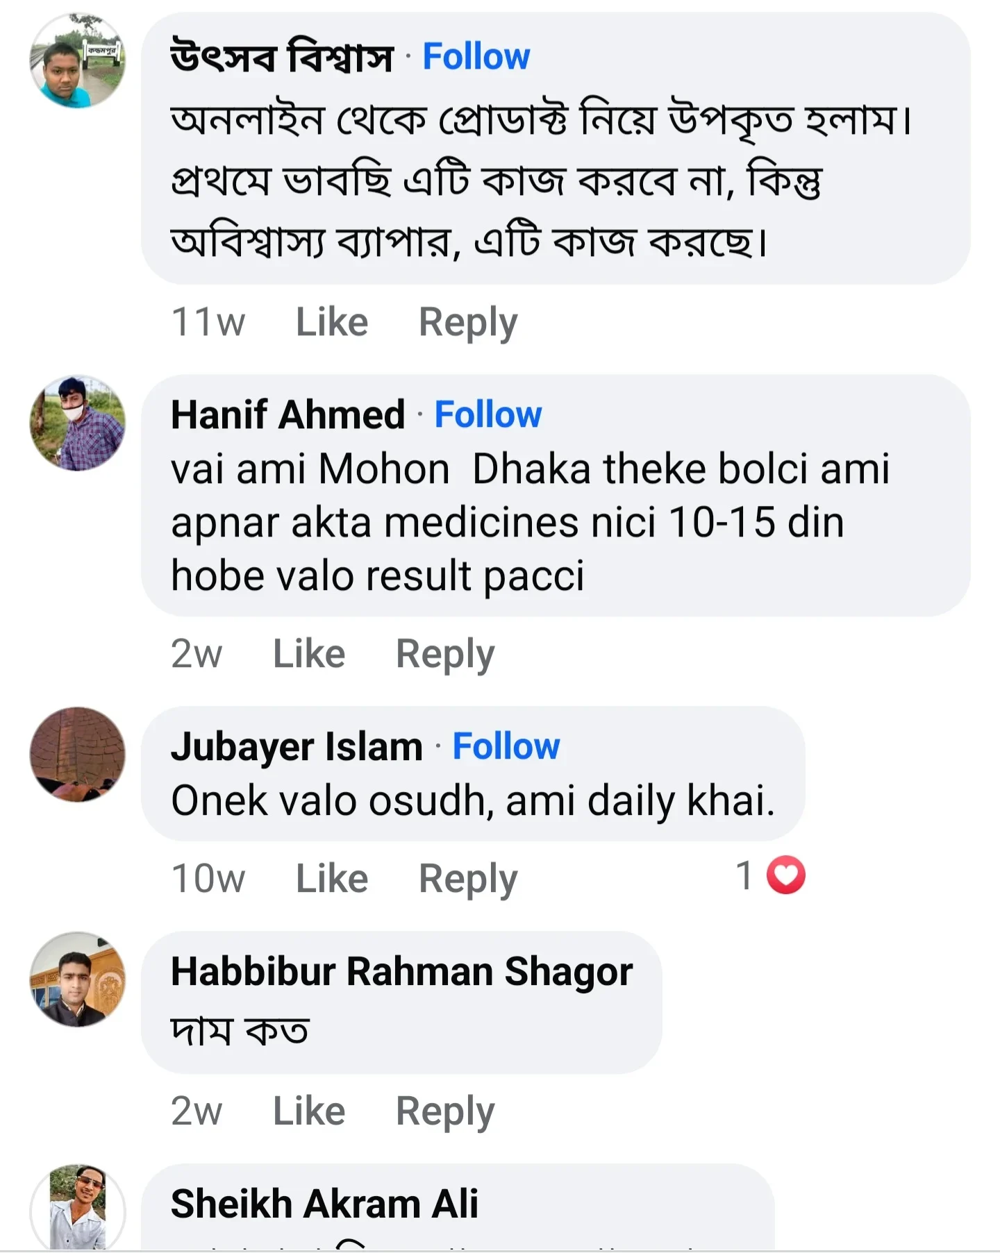Reply to Jubayer Islam's comment

(467, 877)
